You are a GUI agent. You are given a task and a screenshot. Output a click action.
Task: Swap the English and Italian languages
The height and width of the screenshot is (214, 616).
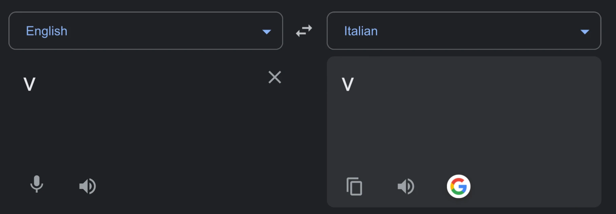click(x=304, y=31)
